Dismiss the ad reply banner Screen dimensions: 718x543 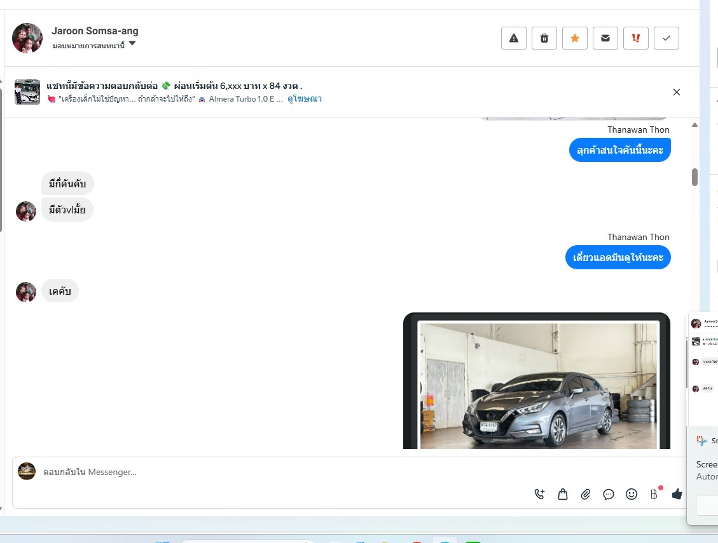tap(677, 92)
